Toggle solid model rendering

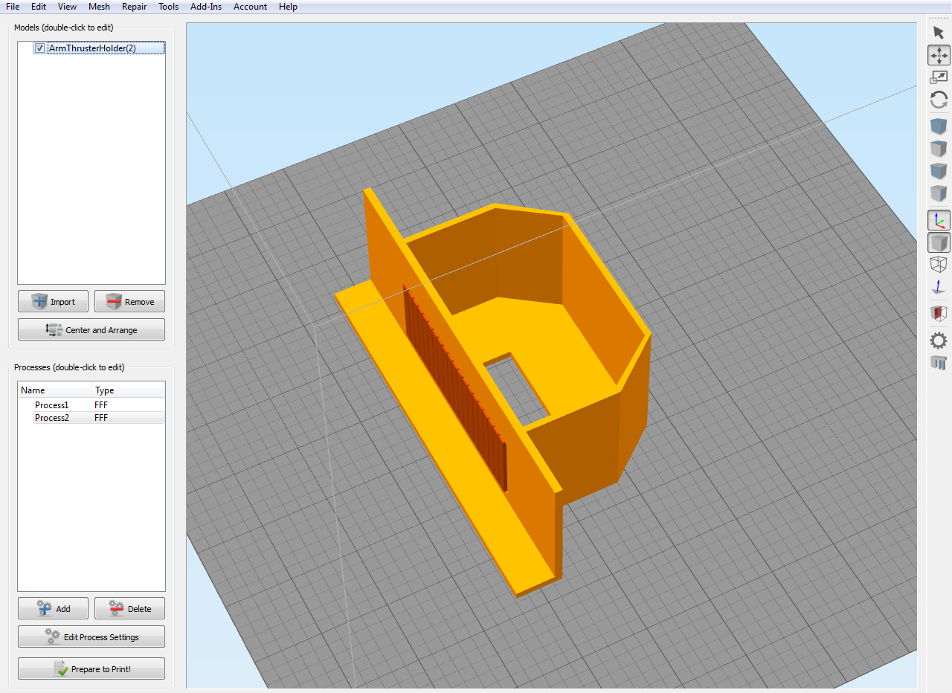939,242
